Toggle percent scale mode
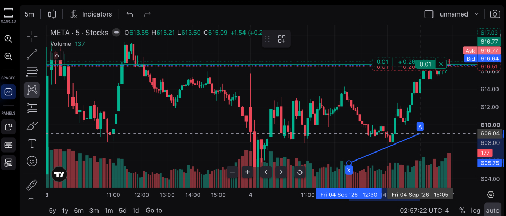Image resolution: width=506 pixels, height=216 pixels. coord(462,211)
